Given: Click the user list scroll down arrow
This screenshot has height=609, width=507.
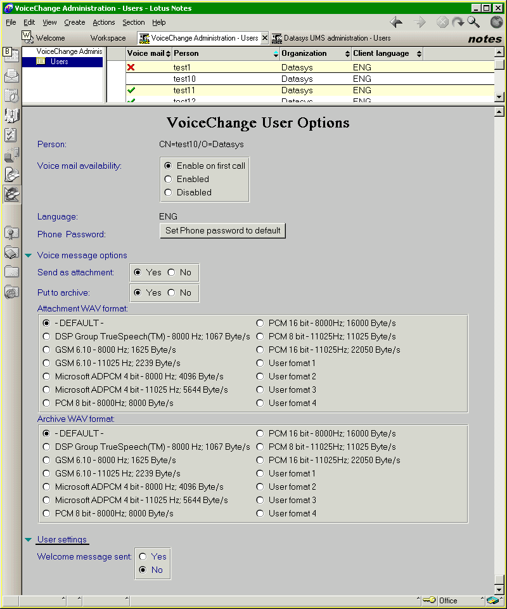Looking at the screenshot, I should [x=499, y=96].
